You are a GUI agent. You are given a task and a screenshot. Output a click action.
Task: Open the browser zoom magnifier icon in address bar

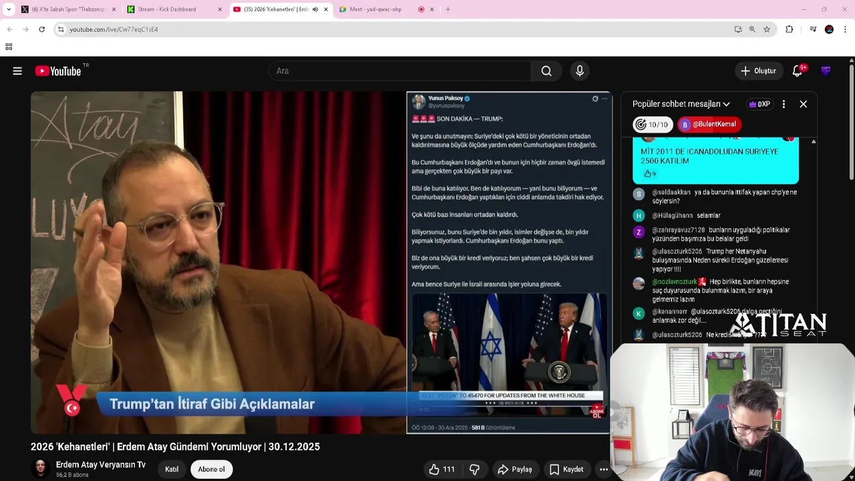(x=752, y=29)
